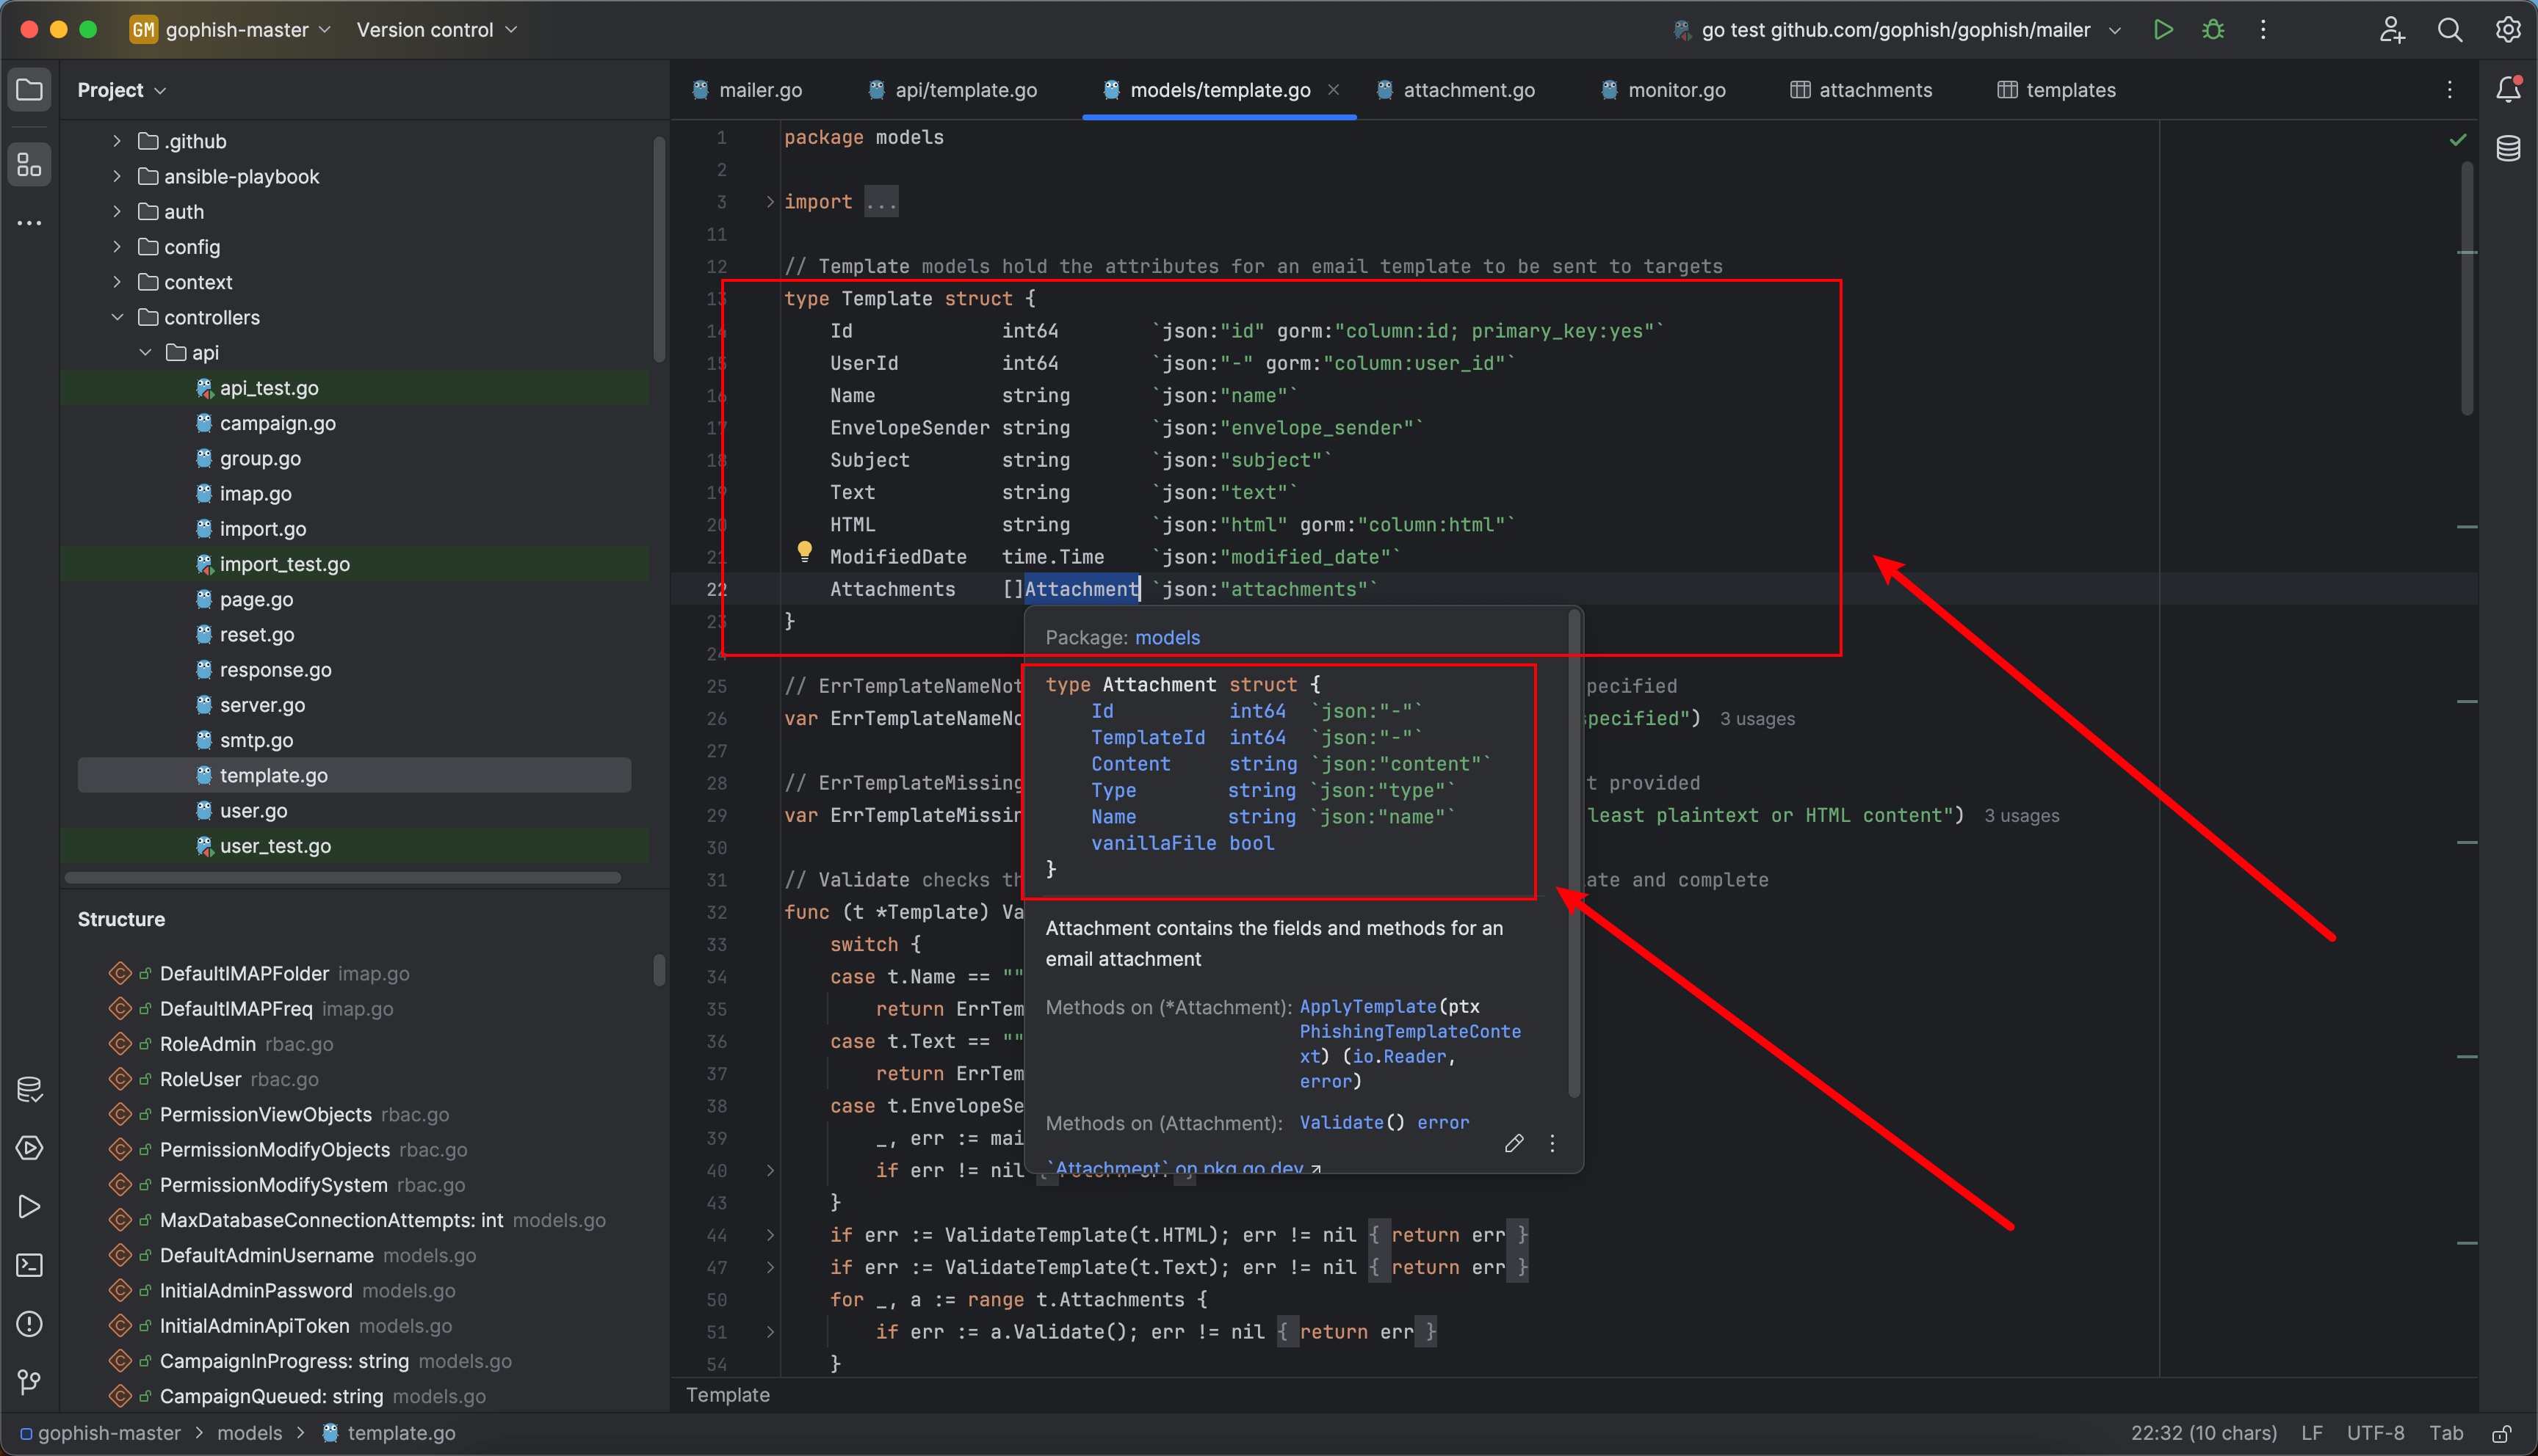Run the go test configuration
The image size is (2538, 1456).
tap(2163, 30)
